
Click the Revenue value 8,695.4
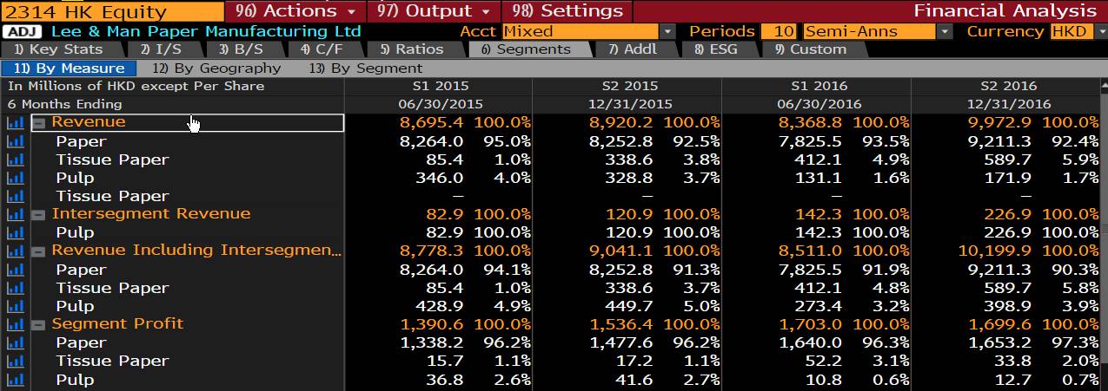pos(431,122)
